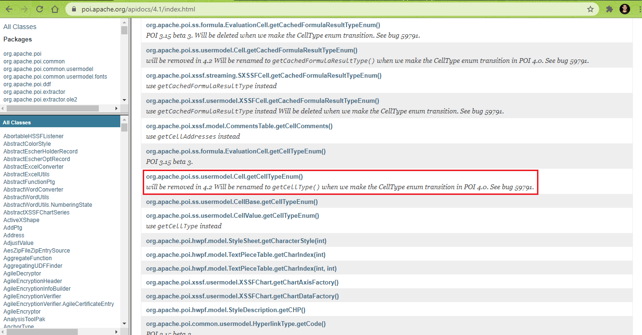Open ActiveXShape class
This screenshot has height=335, width=642.
[x=21, y=220]
